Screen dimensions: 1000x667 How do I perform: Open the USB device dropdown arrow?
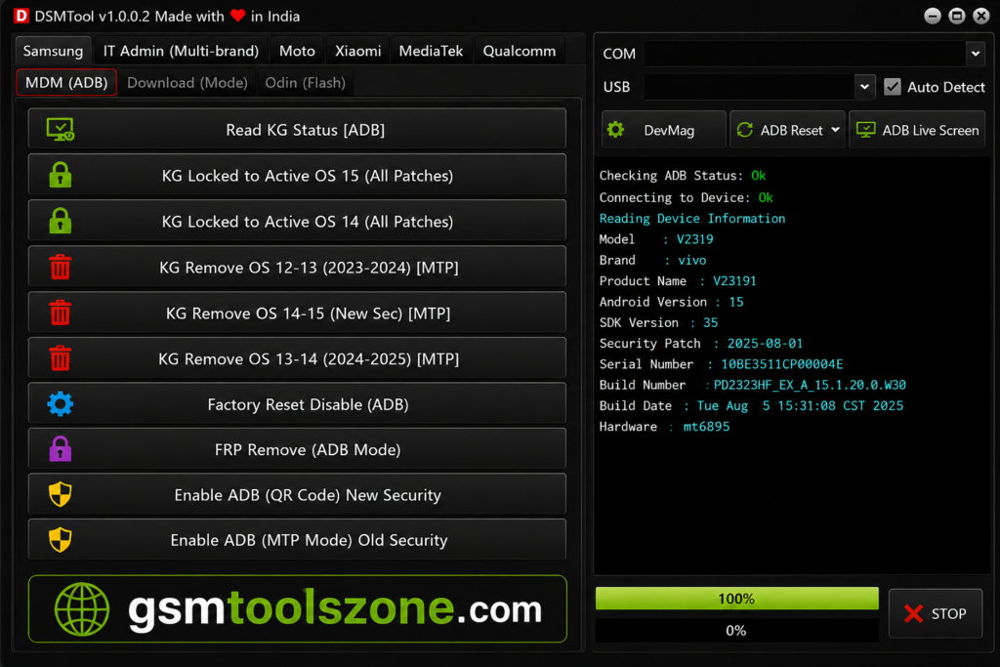(x=864, y=87)
